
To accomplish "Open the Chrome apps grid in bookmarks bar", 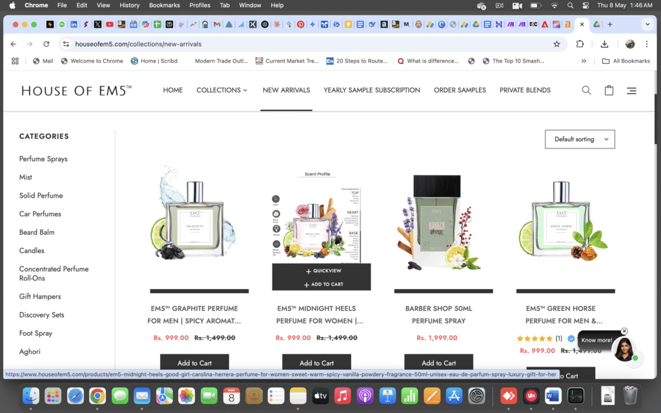I will point(15,61).
